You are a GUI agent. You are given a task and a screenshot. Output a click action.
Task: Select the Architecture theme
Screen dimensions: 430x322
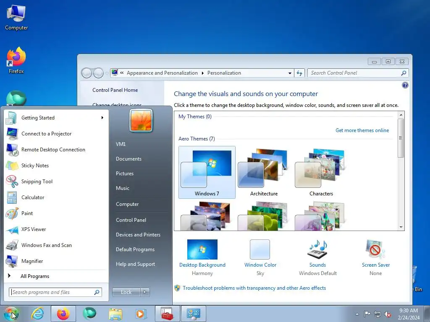[264, 172]
